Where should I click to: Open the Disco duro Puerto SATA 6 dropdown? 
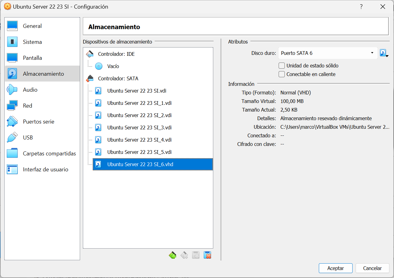tap(328, 53)
